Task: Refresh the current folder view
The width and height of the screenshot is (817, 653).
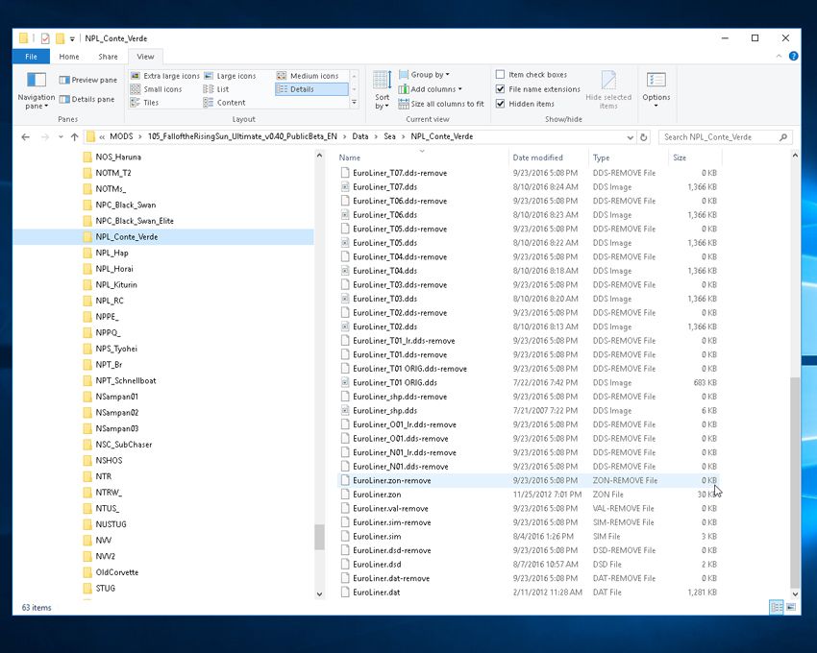Action: click(644, 137)
